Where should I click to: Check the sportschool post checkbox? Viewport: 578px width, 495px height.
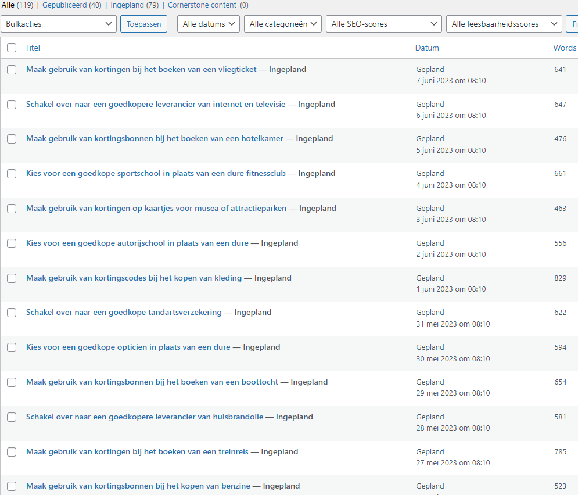(x=12, y=174)
